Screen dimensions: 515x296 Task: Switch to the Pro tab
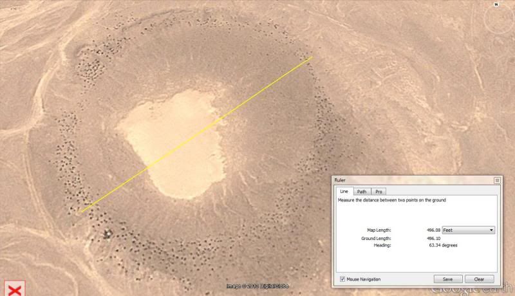379,192
